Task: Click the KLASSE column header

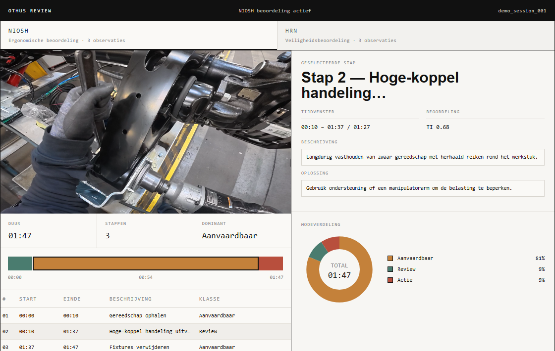Action: (x=209, y=299)
